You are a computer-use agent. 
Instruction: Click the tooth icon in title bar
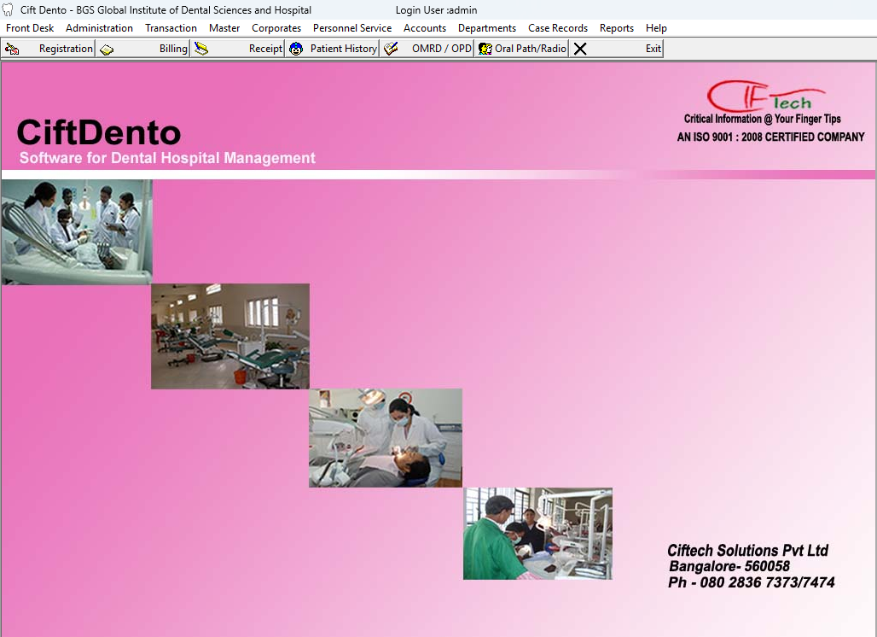click(8, 9)
